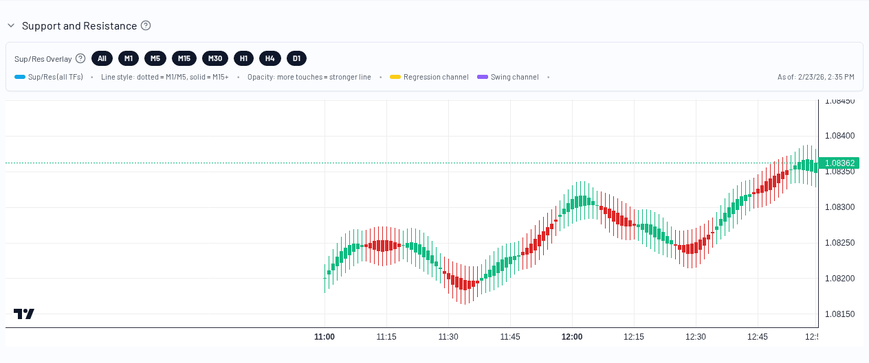Viewport: 869px width, 363px height.
Task: Click the yellow Regression channel swatch
Action: [x=395, y=78]
